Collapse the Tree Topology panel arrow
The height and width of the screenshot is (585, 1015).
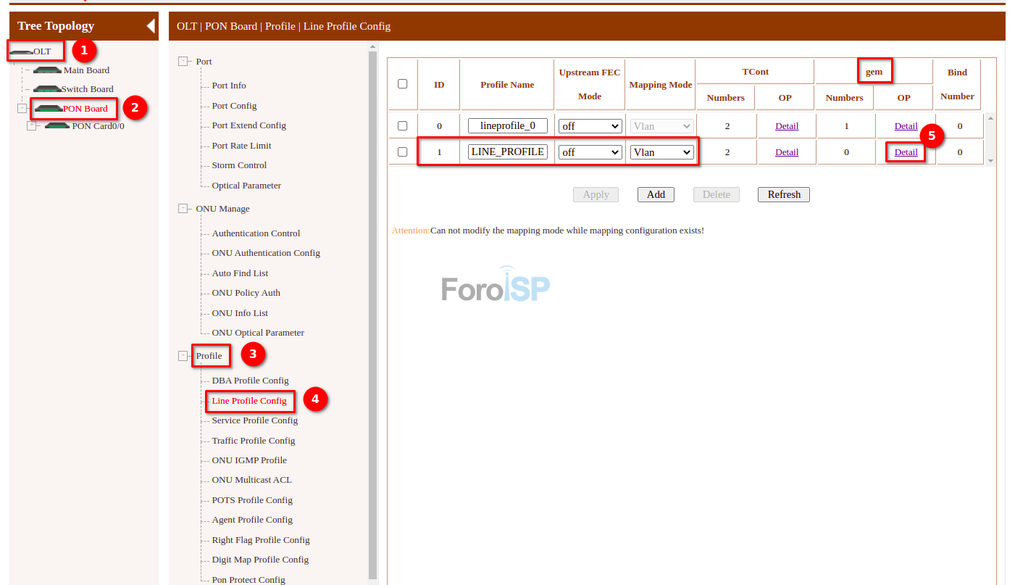150,26
